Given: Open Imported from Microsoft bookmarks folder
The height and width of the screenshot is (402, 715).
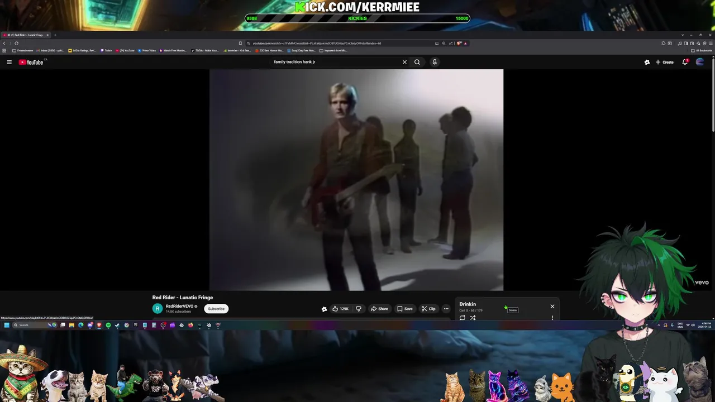Looking at the screenshot, I should [333, 50].
